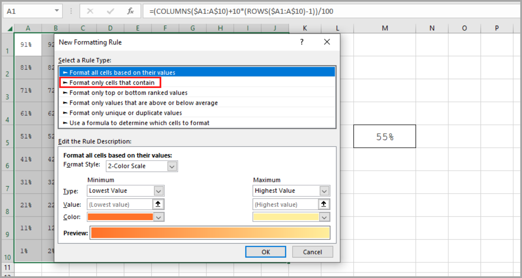This screenshot has width=522, height=278.
Task: Close the New Formatting Rule dialog
Action: [326, 42]
